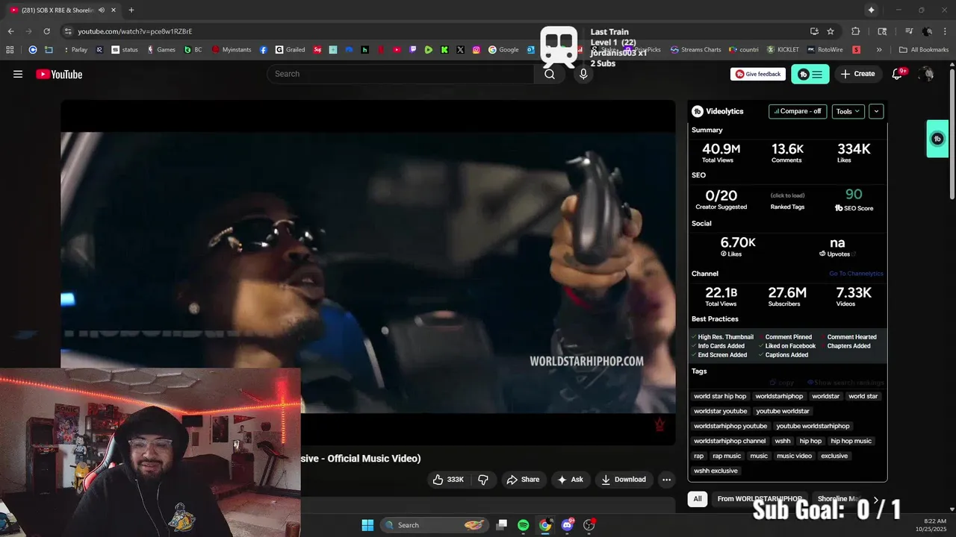Image resolution: width=956 pixels, height=537 pixels.
Task: Select the 'wshh exclusive' tag
Action: pyautogui.click(x=716, y=471)
